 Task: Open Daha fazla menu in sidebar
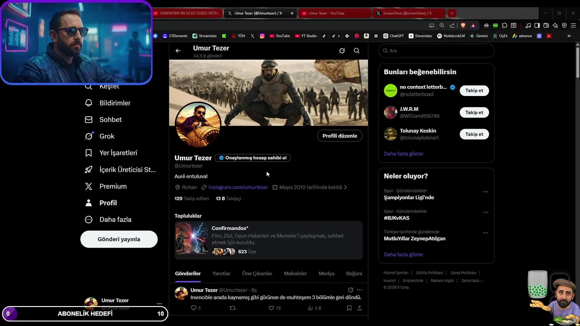(108, 220)
